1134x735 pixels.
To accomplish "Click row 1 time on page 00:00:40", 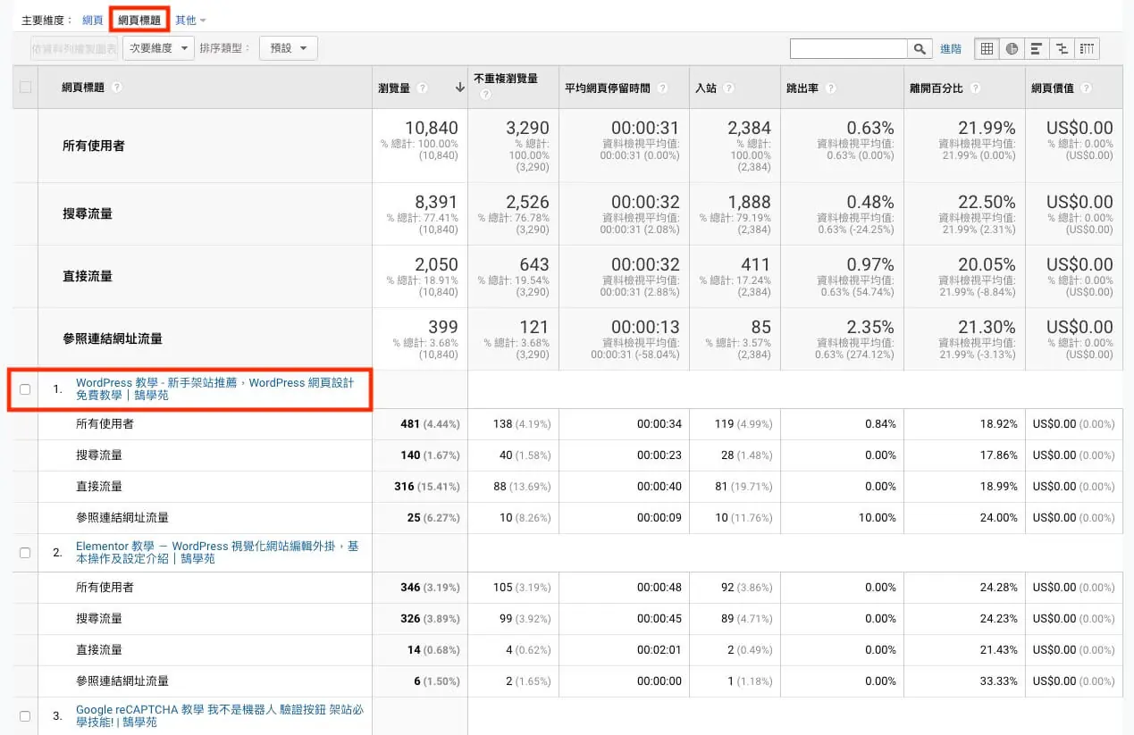I will coord(659,487).
